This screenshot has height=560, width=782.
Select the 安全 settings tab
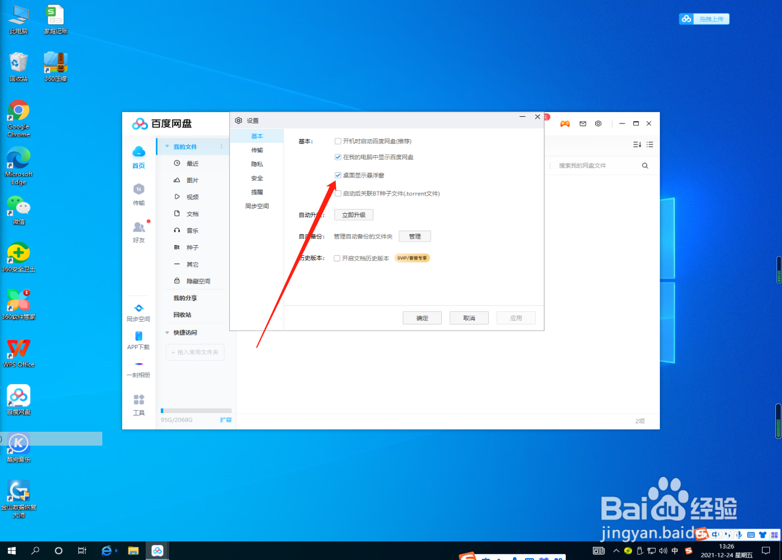coord(257,178)
